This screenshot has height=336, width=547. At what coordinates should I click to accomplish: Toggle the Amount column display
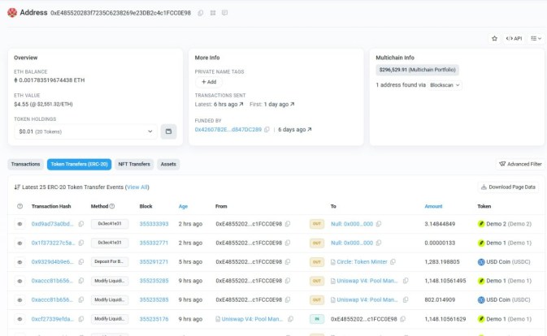point(433,206)
